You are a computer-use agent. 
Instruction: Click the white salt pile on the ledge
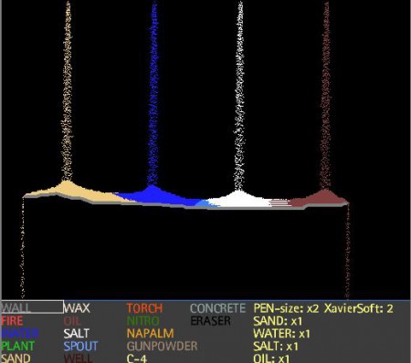click(x=239, y=200)
